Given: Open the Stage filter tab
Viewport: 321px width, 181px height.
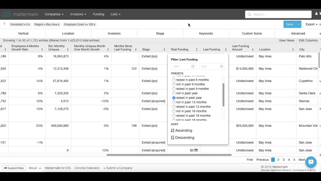Looking at the screenshot, I should click(x=160, y=33).
